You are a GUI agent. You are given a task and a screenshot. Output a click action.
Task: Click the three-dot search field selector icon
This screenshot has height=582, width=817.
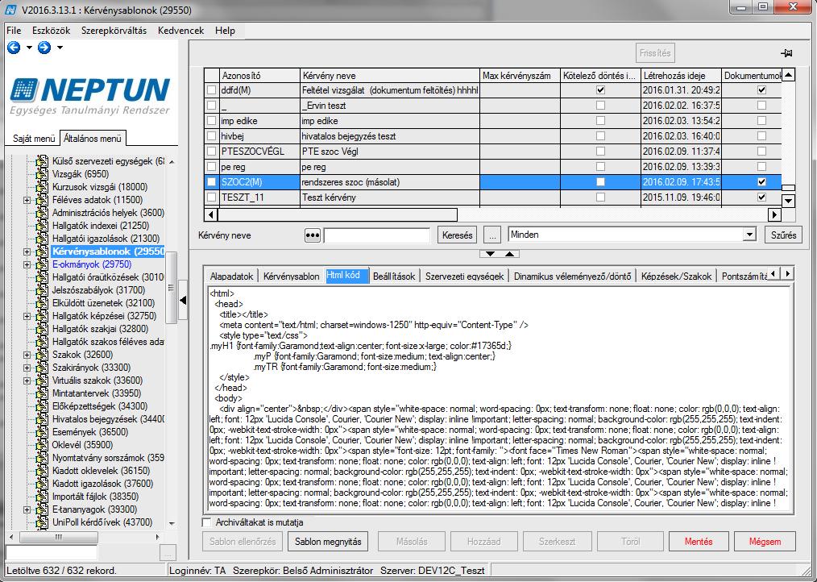[312, 235]
